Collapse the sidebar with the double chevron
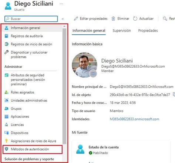Screen dimensions: 175x163 pyautogui.click(x=63, y=19)
